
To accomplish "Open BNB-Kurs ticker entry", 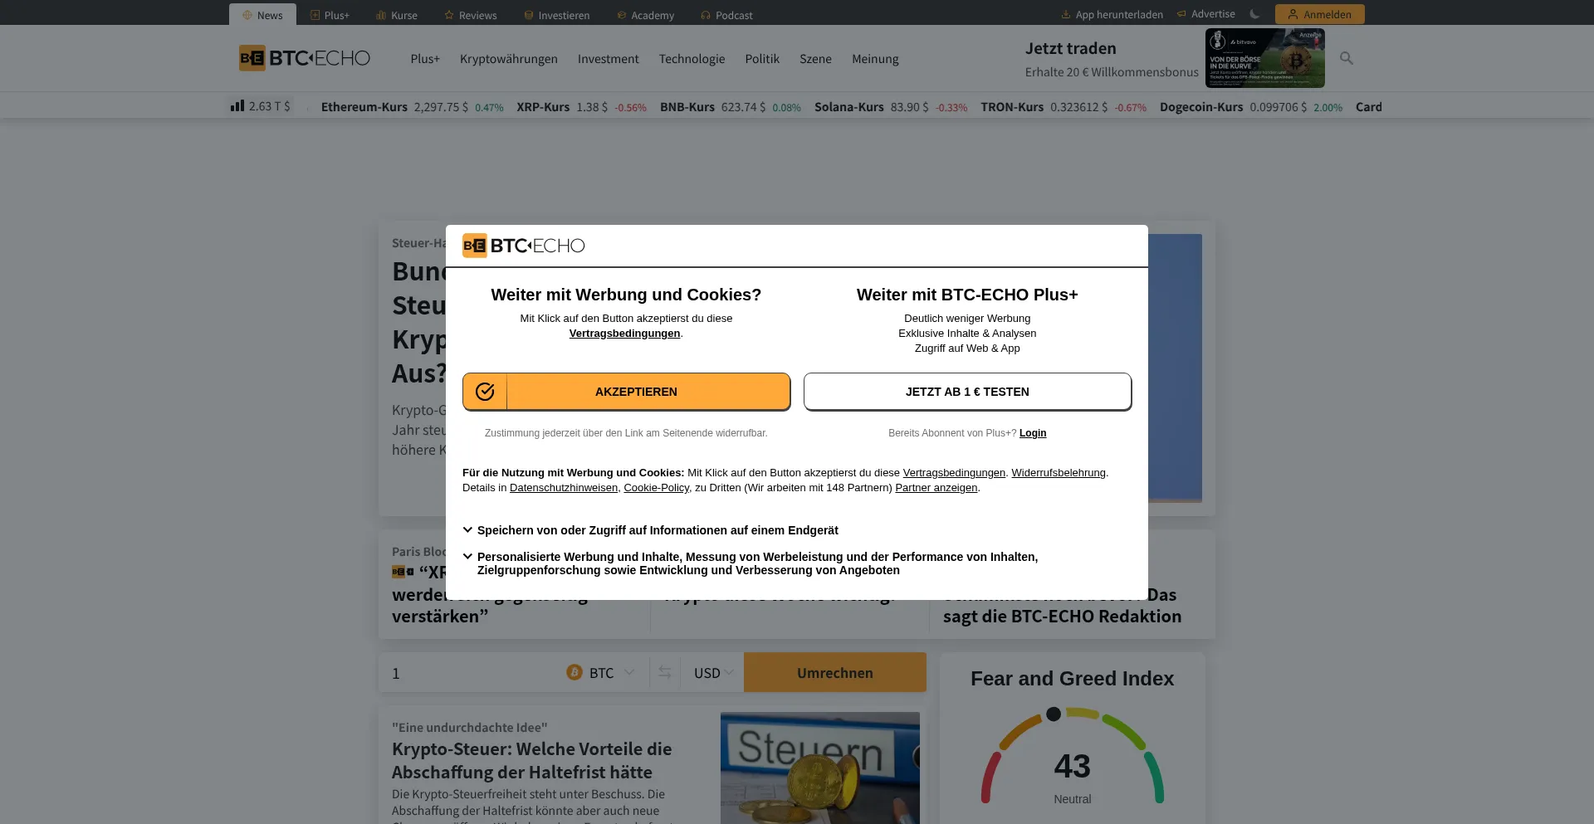I will pyautogui.click(x=731, y=107).
